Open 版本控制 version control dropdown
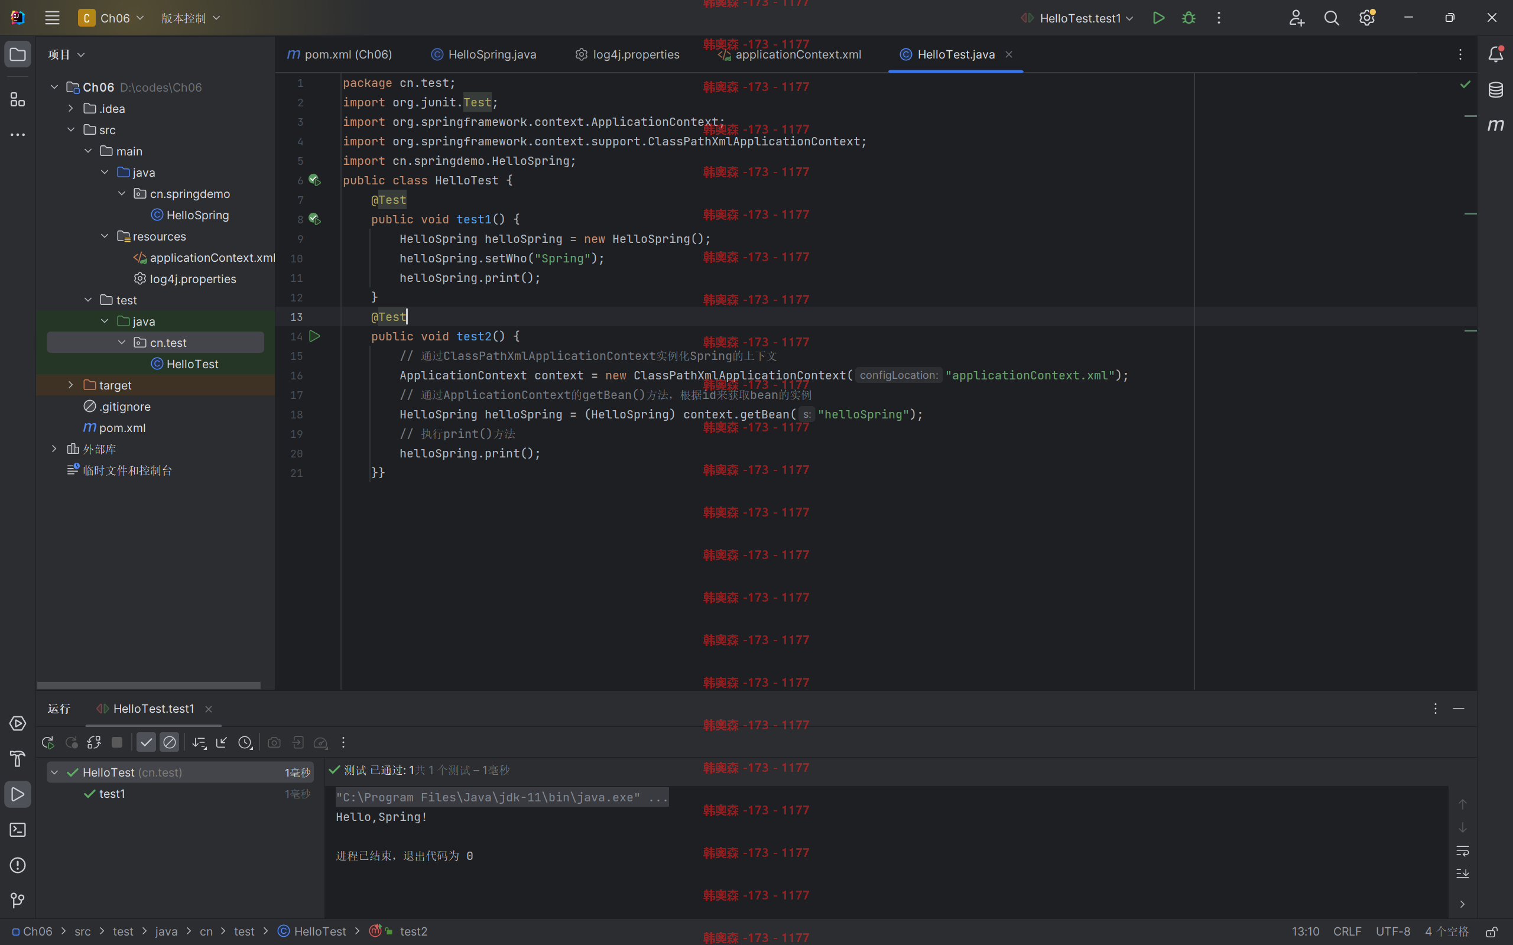1513x945 pixels. 191,18
